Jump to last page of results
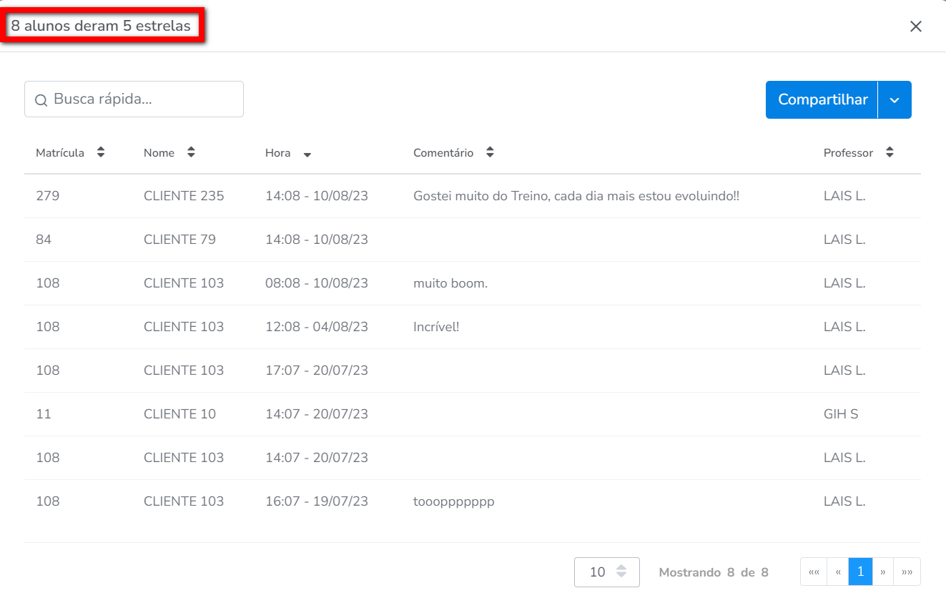 (907, 572)
